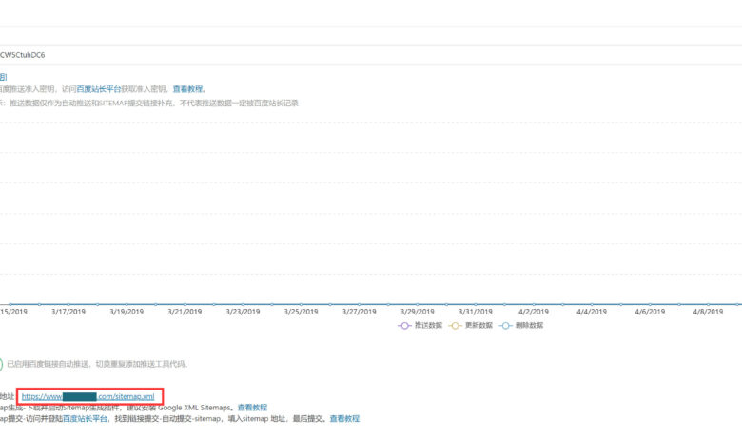Open 百度站长平台 link in the 准入密钥 description
Screen dimensions: 742x437
99,88
